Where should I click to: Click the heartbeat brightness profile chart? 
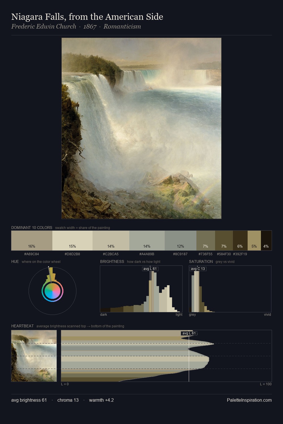pos(166,356)
